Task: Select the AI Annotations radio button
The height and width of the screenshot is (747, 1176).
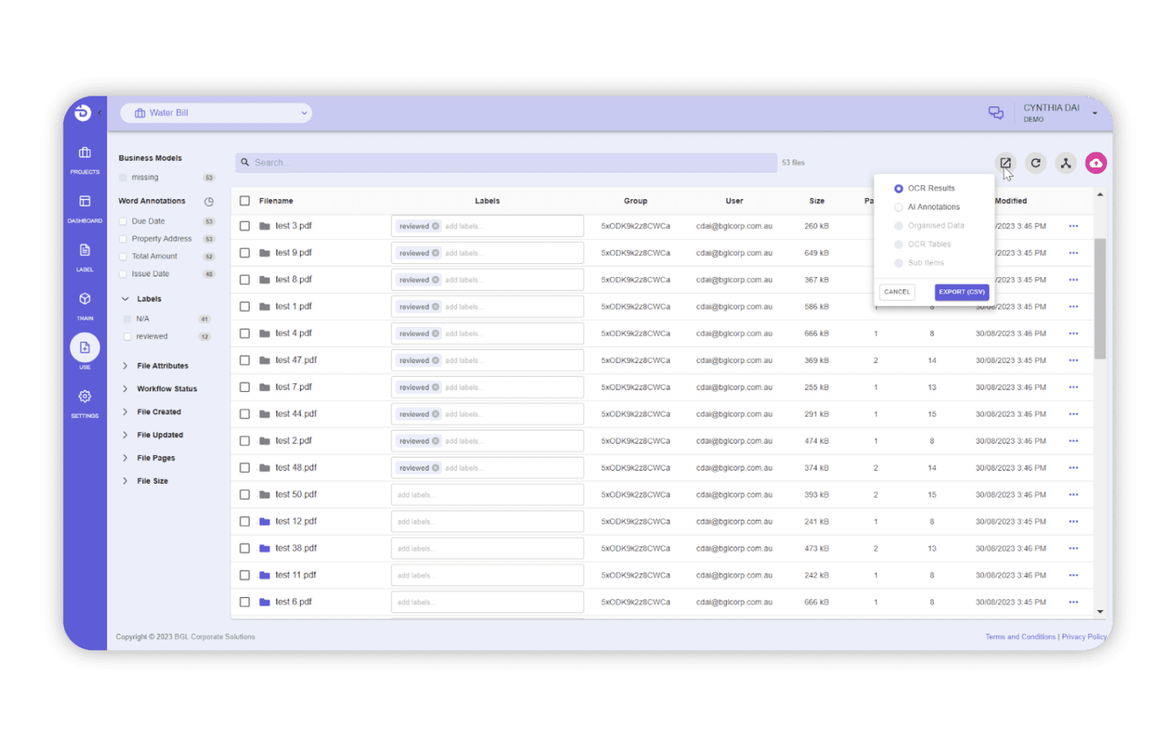Action: click(898, 207)
